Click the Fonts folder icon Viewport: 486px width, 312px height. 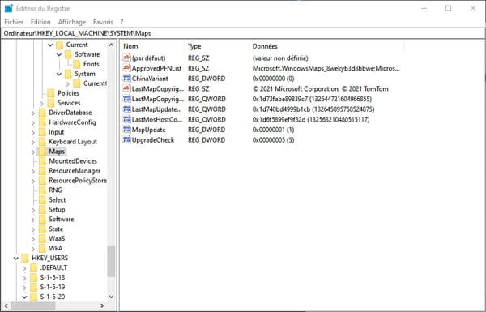click(77, 64)
